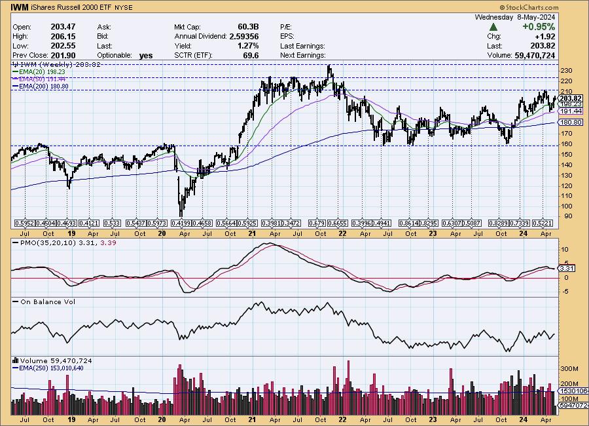Click the boxed value 0.4199

(x=181, y=223)
